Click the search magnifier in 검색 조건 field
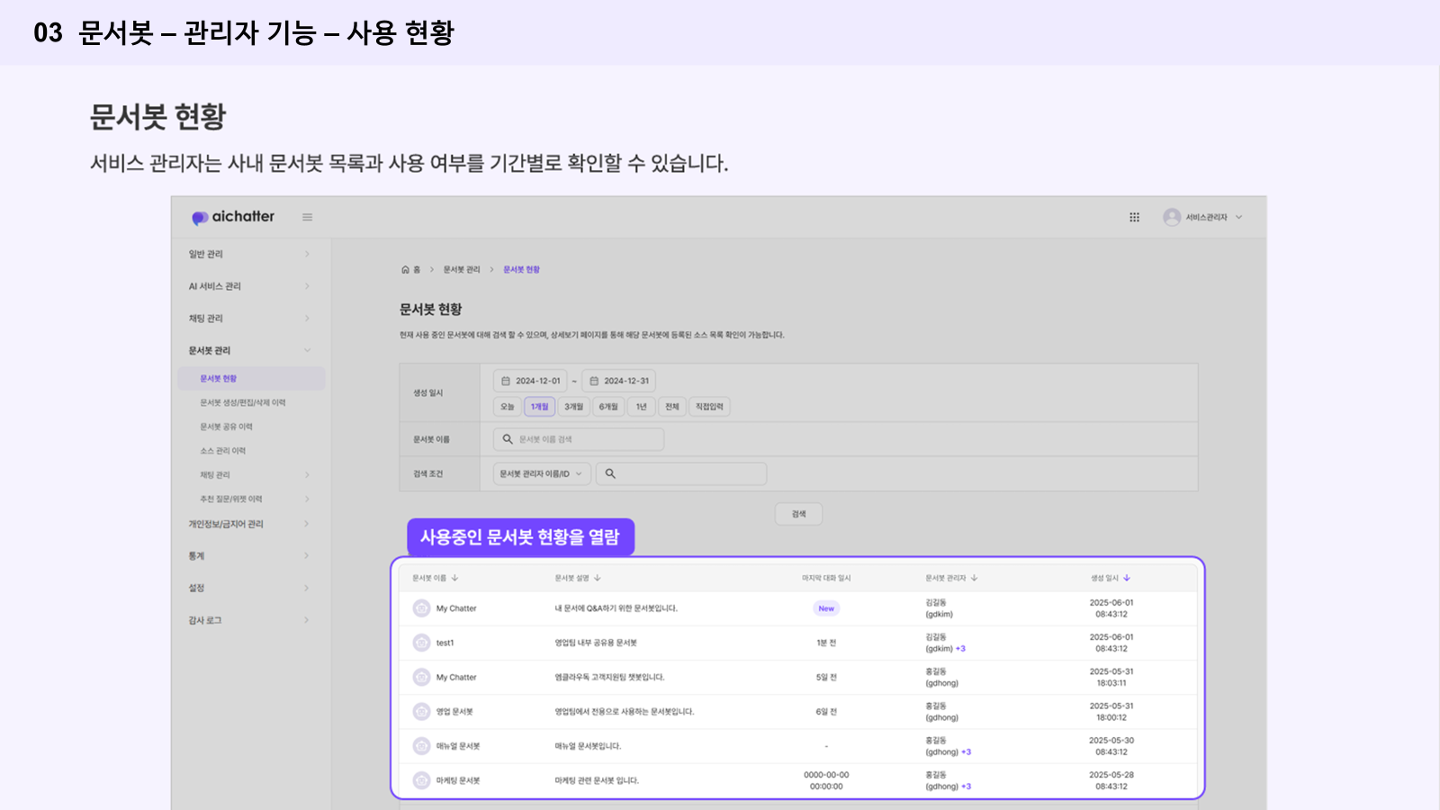This screenshot has width=1440, height=810. [x=610, y=473]
